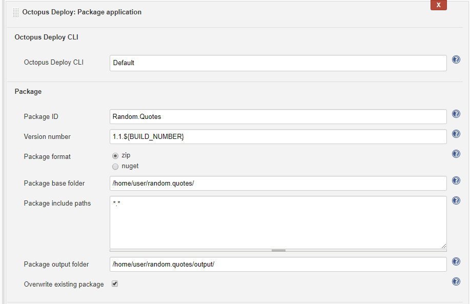Open help for Package output folder
The width and height of the screenshot is (470, 304).
[x=456, y=261]
